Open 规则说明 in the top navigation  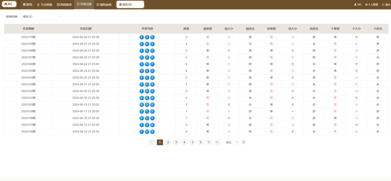104,5
